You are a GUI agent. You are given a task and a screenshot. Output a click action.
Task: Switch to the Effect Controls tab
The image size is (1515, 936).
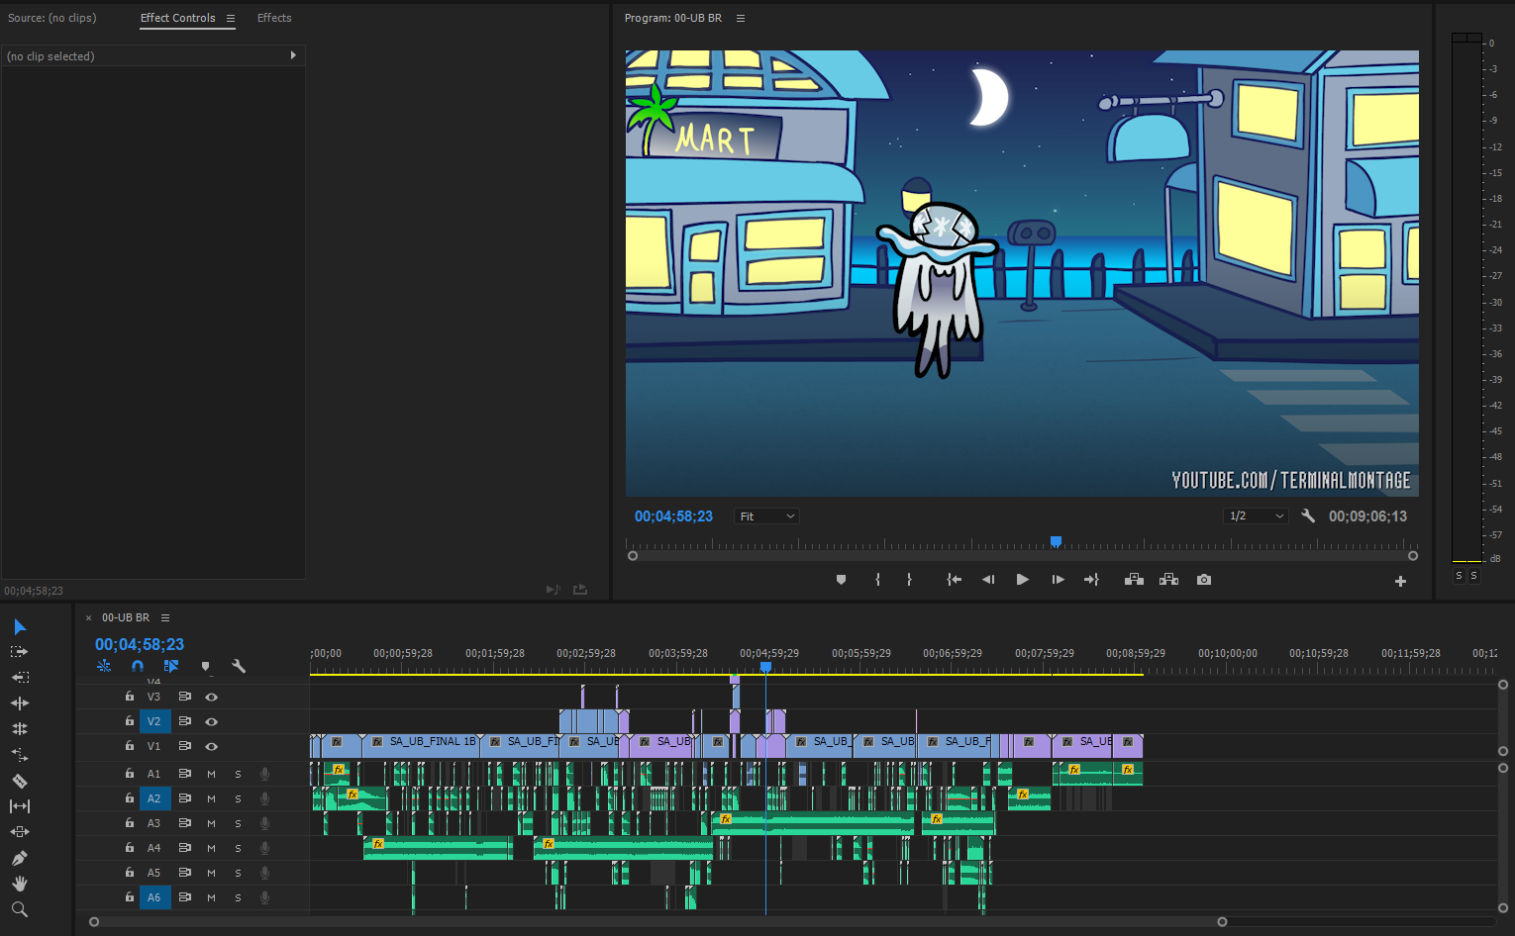tap(178, 18)
